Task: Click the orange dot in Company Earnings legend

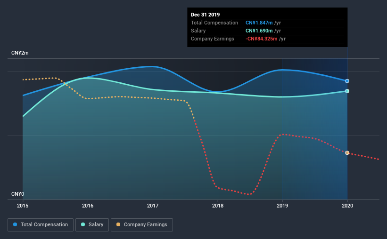Action: coord(118,225)
